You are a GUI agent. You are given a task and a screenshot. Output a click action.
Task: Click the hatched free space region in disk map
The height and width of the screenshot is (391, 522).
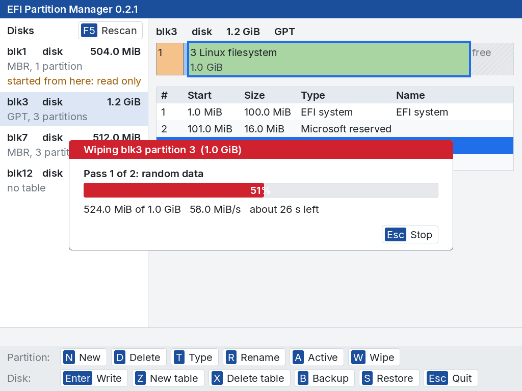coord(492,59)
